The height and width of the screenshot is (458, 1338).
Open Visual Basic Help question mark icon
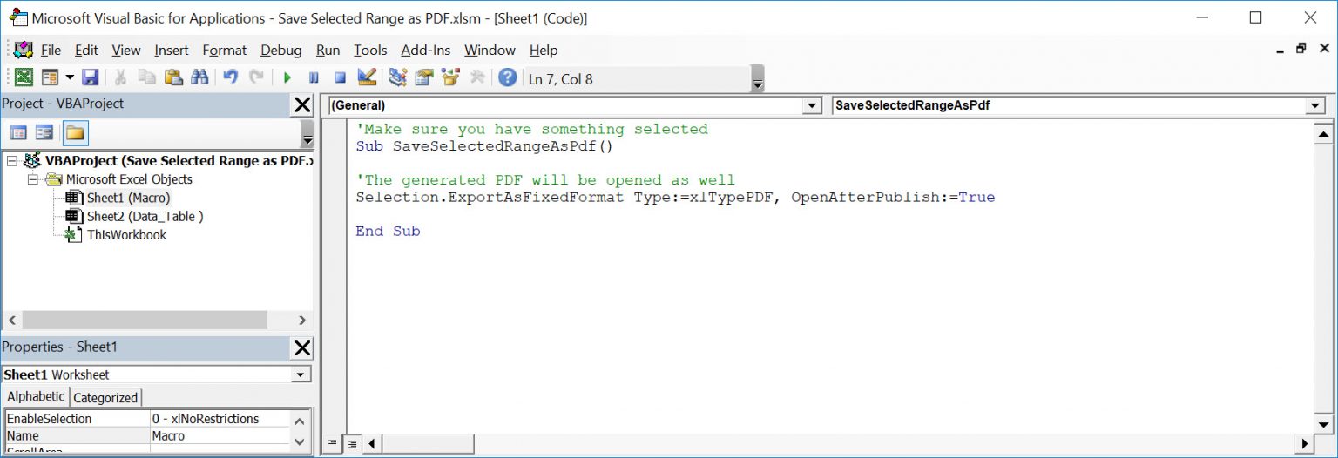coord(507,78)
